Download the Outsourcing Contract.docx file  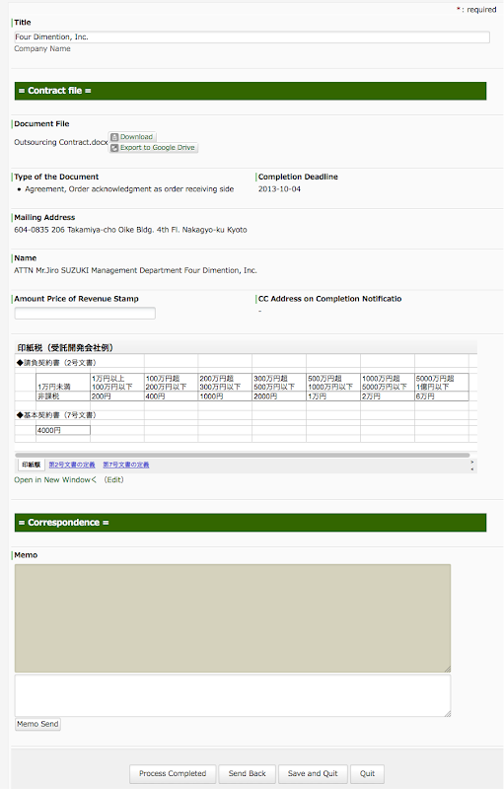(133, 137)
